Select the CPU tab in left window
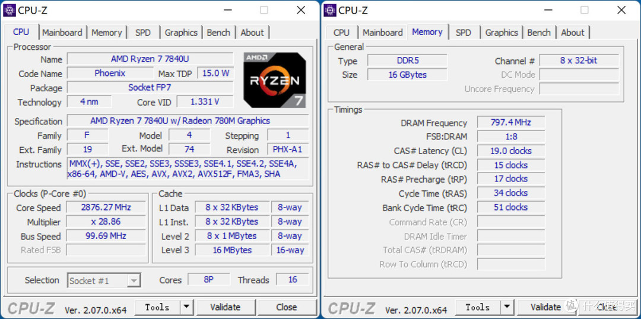This screenshot has height=319, width=641. pos(21,32)
